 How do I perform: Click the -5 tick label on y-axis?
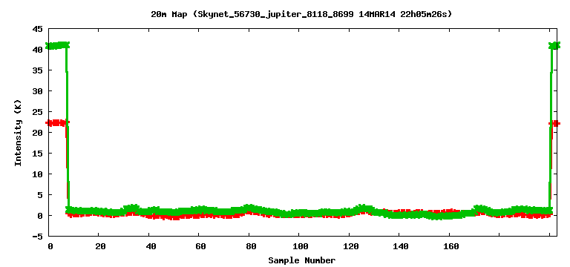[x=38, y=236]
